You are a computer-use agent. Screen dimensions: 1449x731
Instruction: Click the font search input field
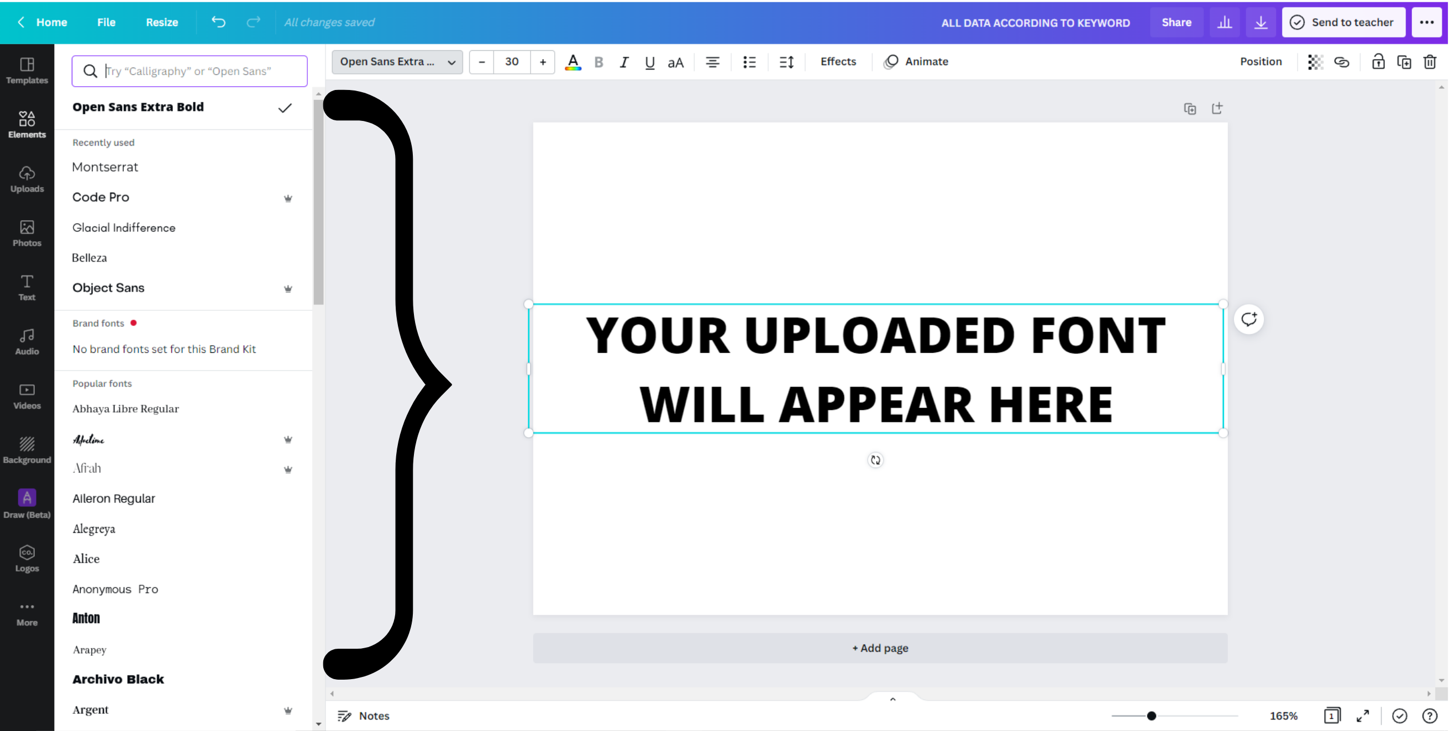pyautogui.click(x=190, y=71)
